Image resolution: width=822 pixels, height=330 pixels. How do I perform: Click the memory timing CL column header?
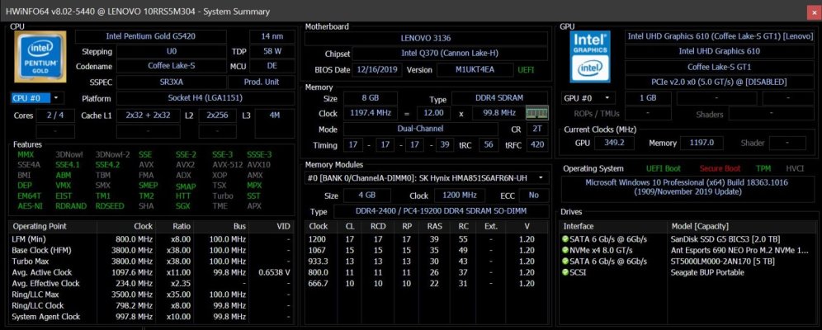click(x=350, y=226)
